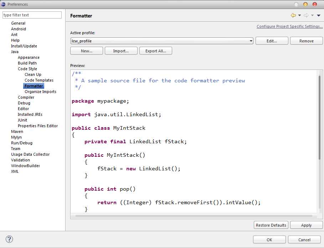Confirm with the OK button

click(x=269, y=240)
